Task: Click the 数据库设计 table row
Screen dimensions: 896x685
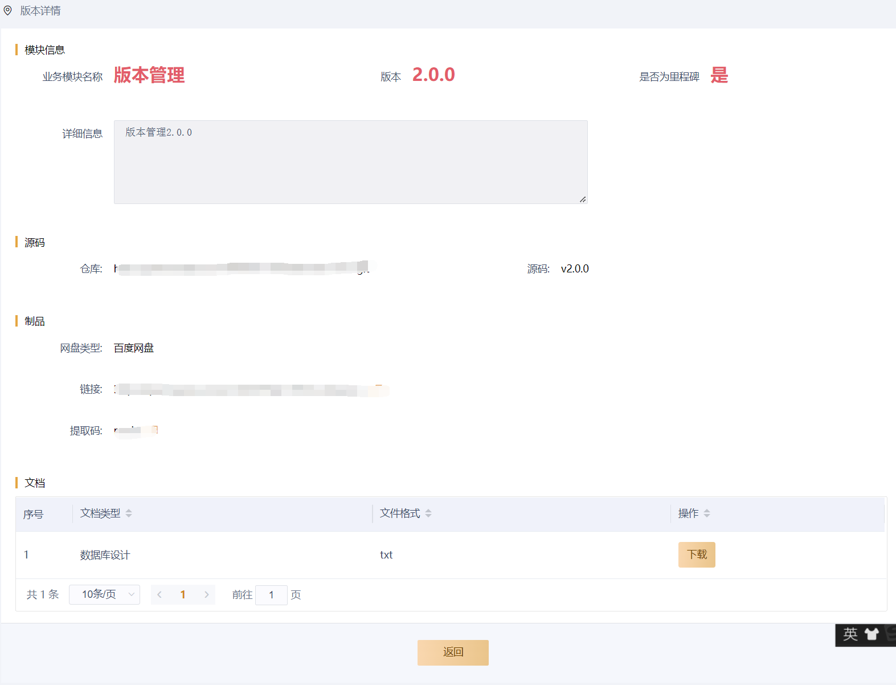Action: 228,555
